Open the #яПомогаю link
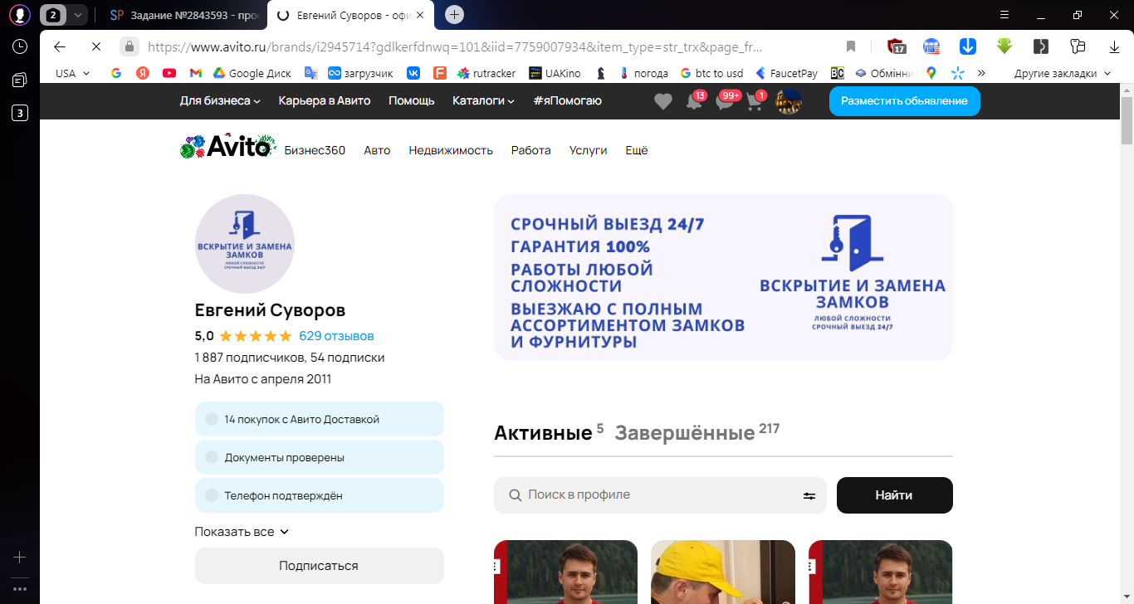 [x=568, y=100]
